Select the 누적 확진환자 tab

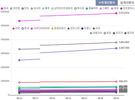[107, 3]
